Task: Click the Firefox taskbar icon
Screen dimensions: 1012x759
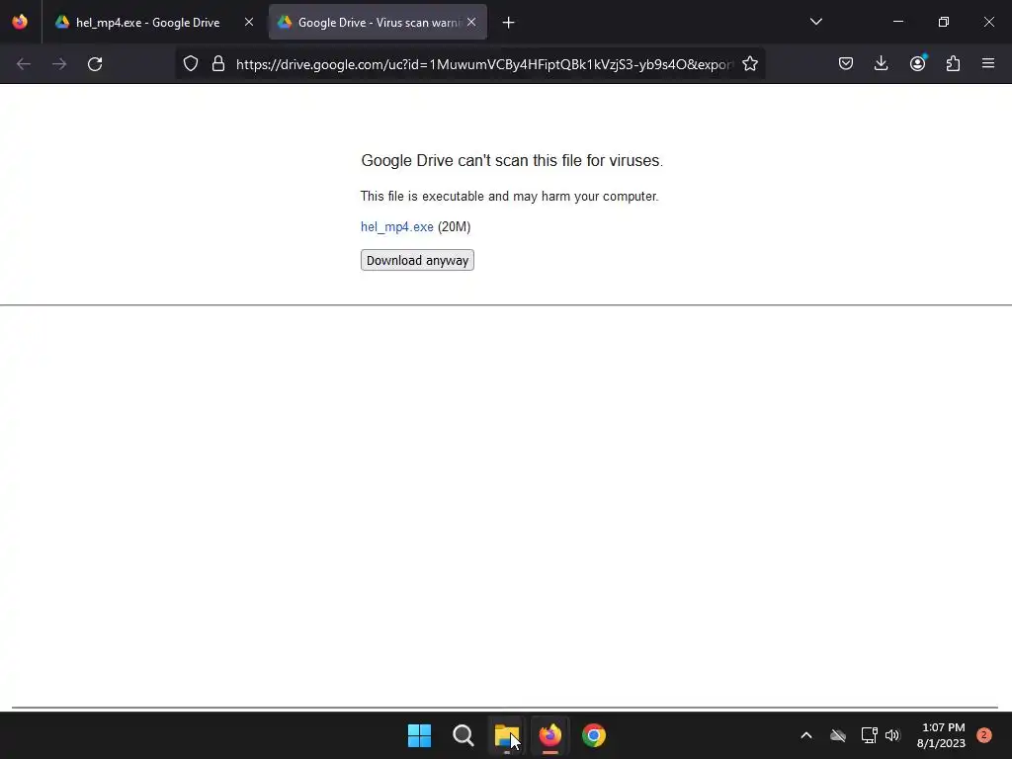Action: click(x=549, y=735)
